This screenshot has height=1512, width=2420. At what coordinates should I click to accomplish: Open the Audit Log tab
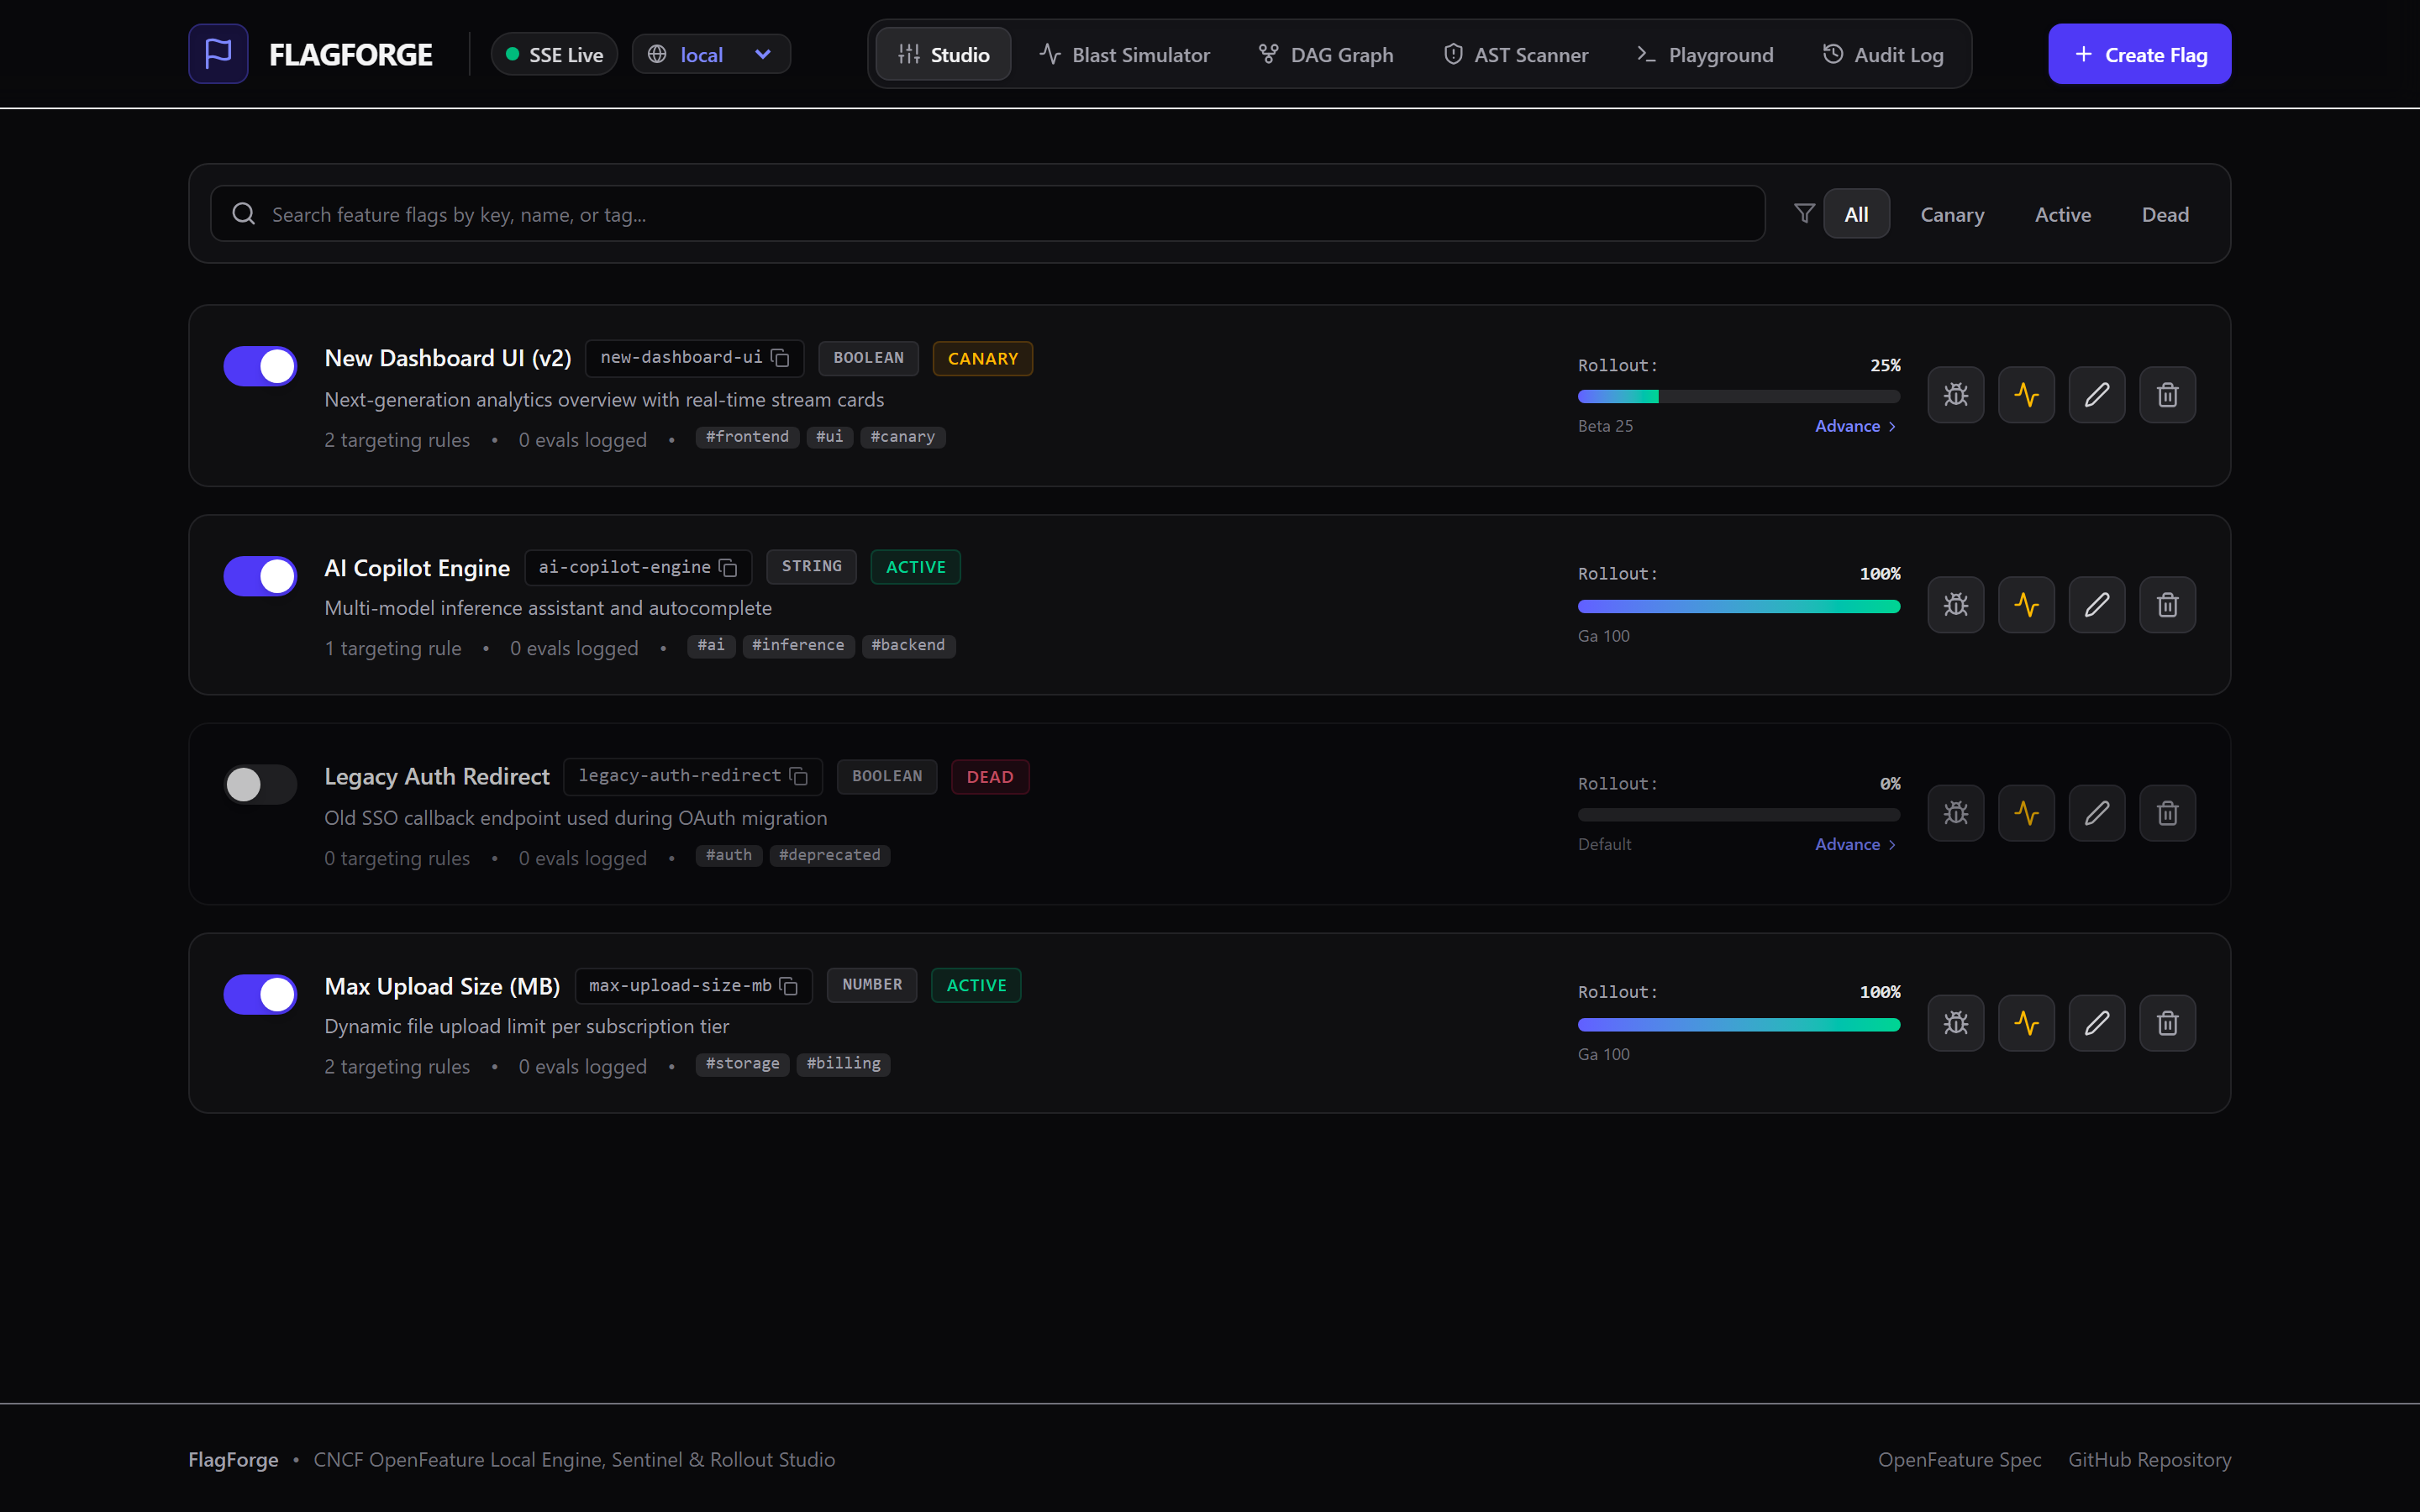tap(1883, 54)
